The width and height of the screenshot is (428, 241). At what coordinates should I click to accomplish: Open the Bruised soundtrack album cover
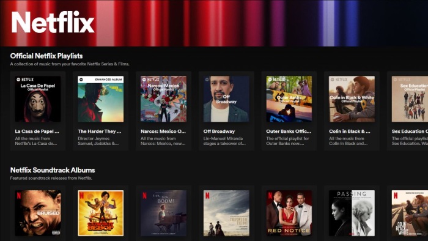(38, 213)
